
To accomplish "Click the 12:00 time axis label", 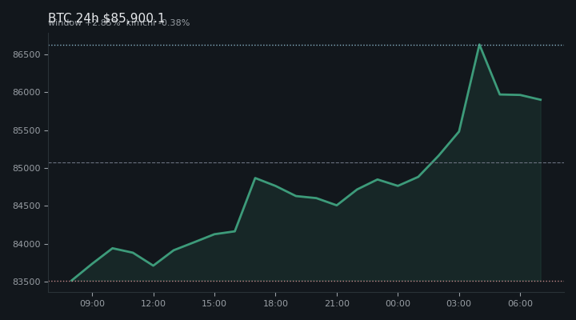I will [x=153, y=303].
